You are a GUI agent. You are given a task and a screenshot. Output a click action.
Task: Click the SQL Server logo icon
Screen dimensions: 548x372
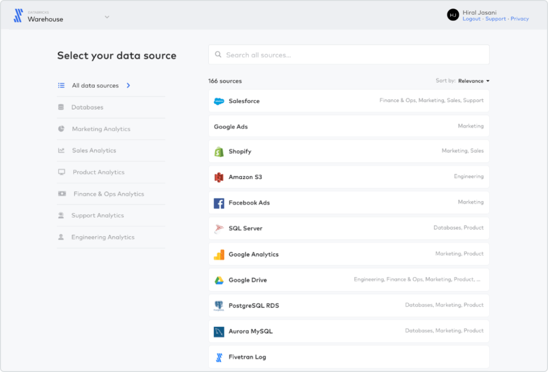point(219,229)
